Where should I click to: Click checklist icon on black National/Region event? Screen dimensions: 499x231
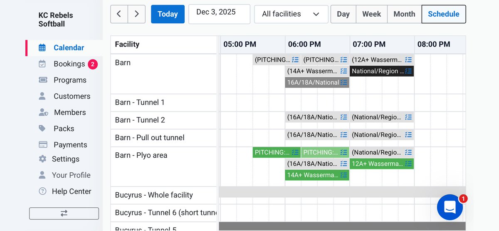408,71
